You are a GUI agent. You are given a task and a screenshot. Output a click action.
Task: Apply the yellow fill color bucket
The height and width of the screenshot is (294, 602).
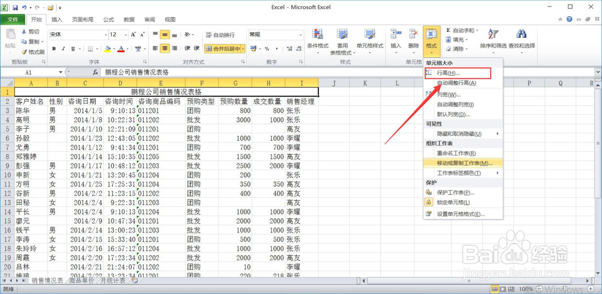pos(108,49)
